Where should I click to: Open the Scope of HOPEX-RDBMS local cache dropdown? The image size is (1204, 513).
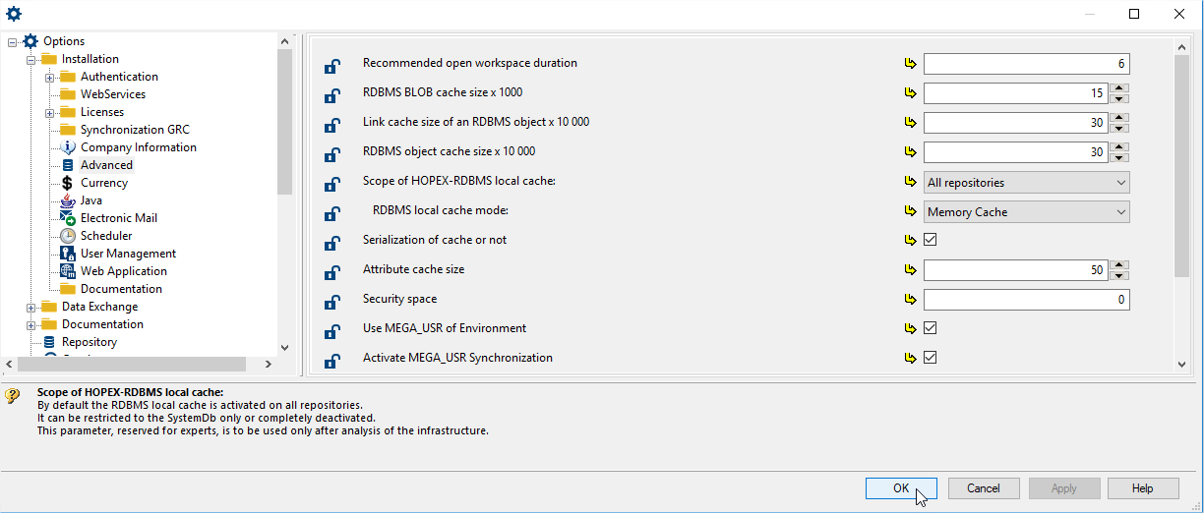(x=1026, y=183)
